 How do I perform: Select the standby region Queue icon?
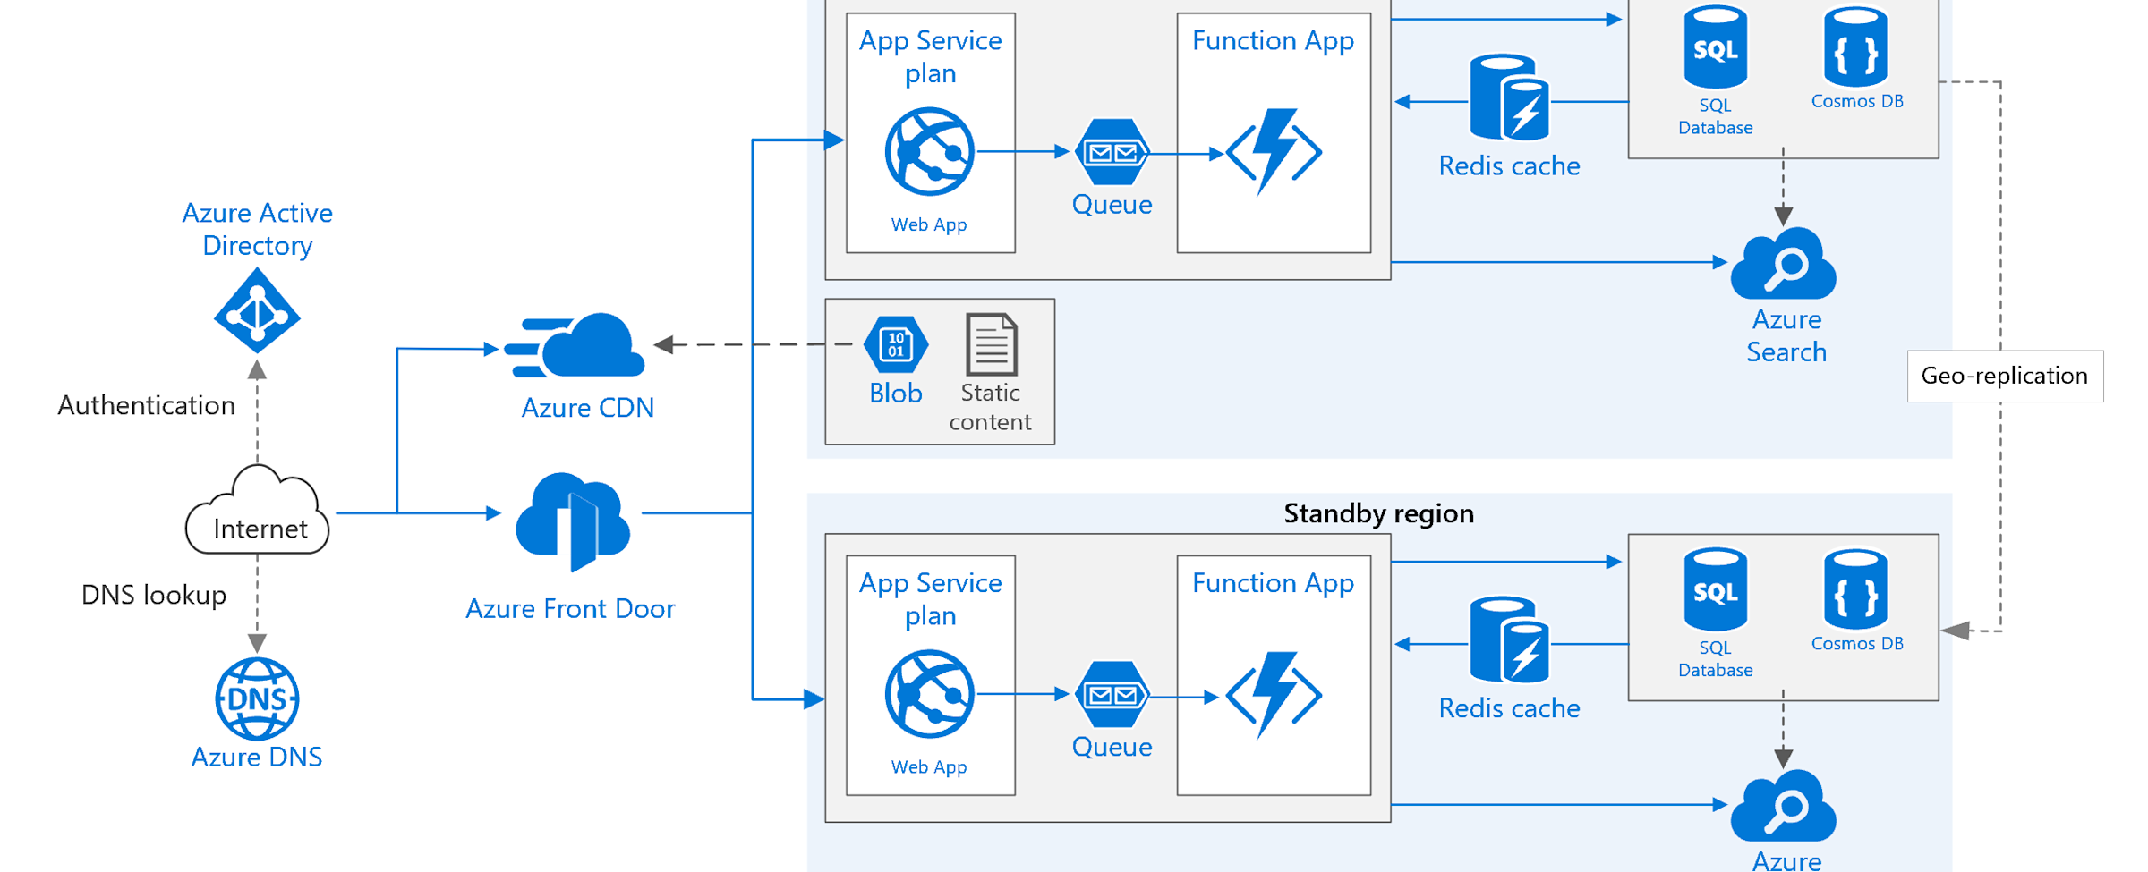pyautogui.click(x=1112, y=694)
